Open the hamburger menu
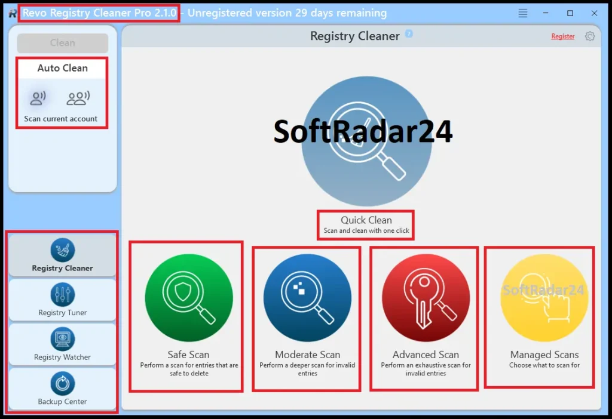 [522, 13]
